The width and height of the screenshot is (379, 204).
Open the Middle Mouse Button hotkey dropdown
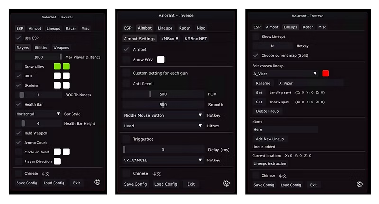coord(163,115)
